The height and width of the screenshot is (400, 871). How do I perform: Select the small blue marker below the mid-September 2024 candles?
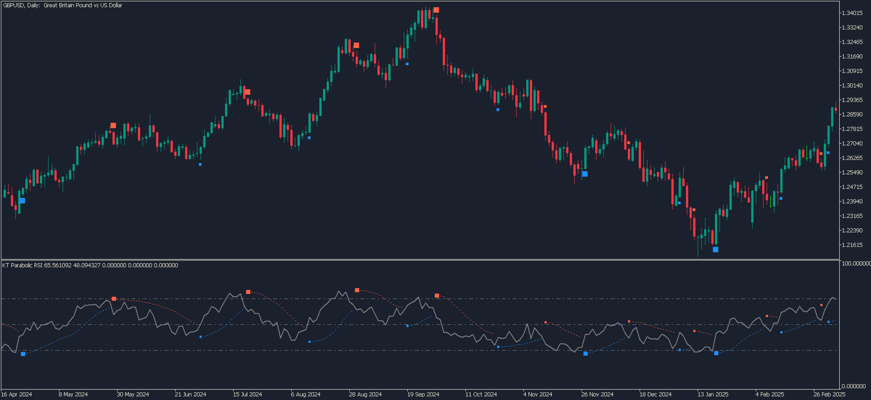pyautogui.click(x=407, y=64)
